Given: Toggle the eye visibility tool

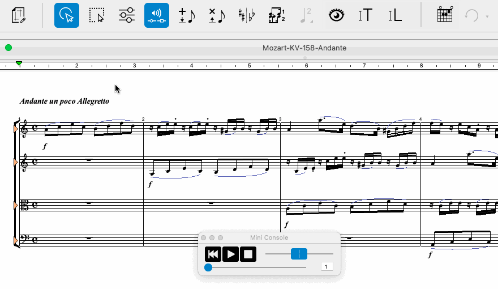Looking at the screenshot, I should 336,15.
